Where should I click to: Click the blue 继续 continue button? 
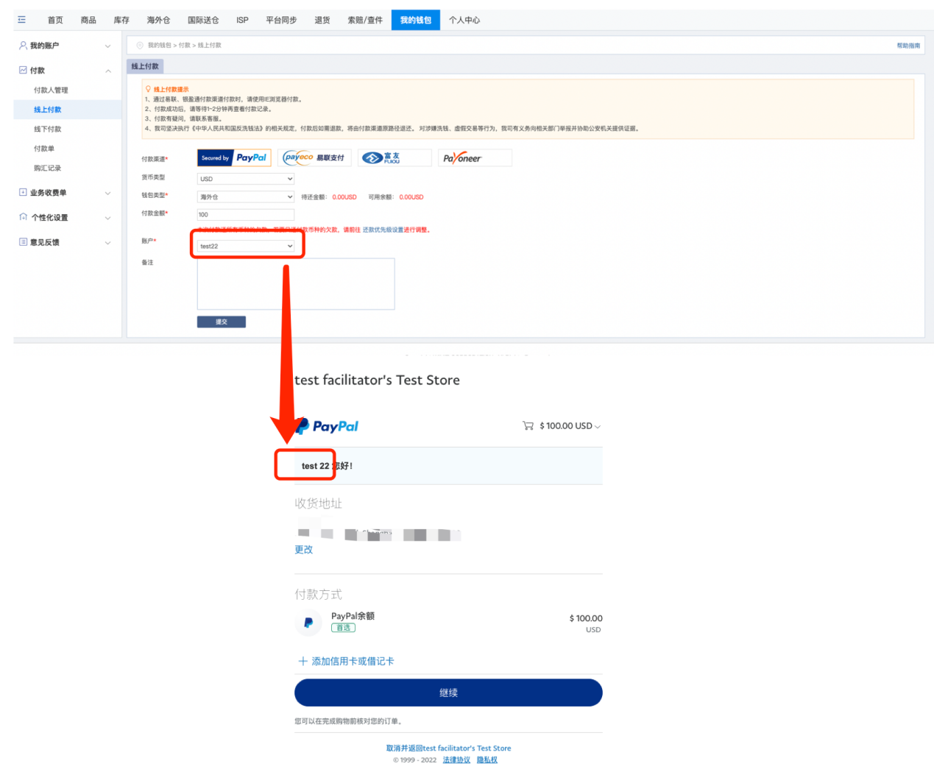coord(448,693)
